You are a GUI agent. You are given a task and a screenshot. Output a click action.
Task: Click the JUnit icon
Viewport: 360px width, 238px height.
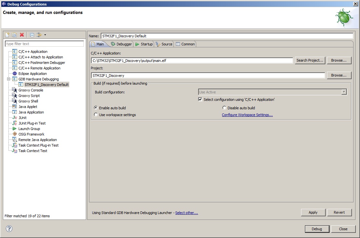(15, 117)
